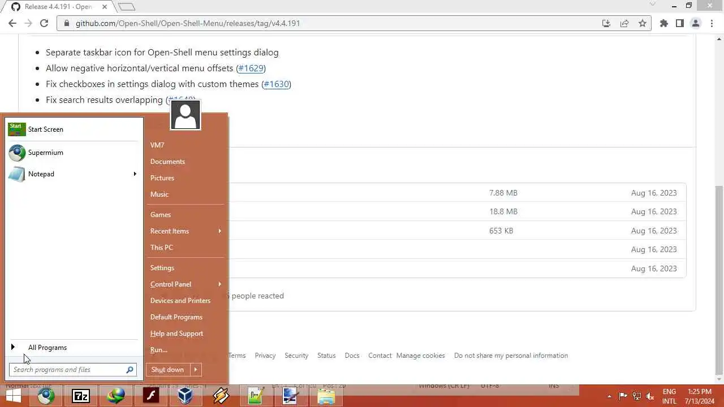724x407 pixels.
Task: Bookmark this page with the star icon
Action: point(643,23)
